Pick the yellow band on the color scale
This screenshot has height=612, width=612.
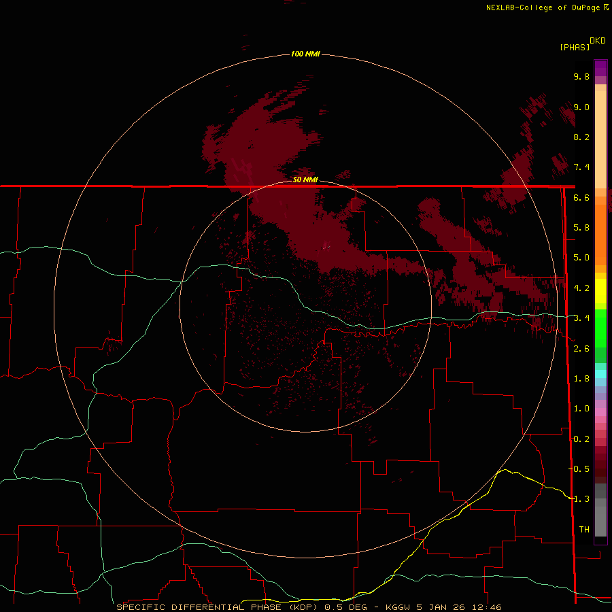click(600, 290)
